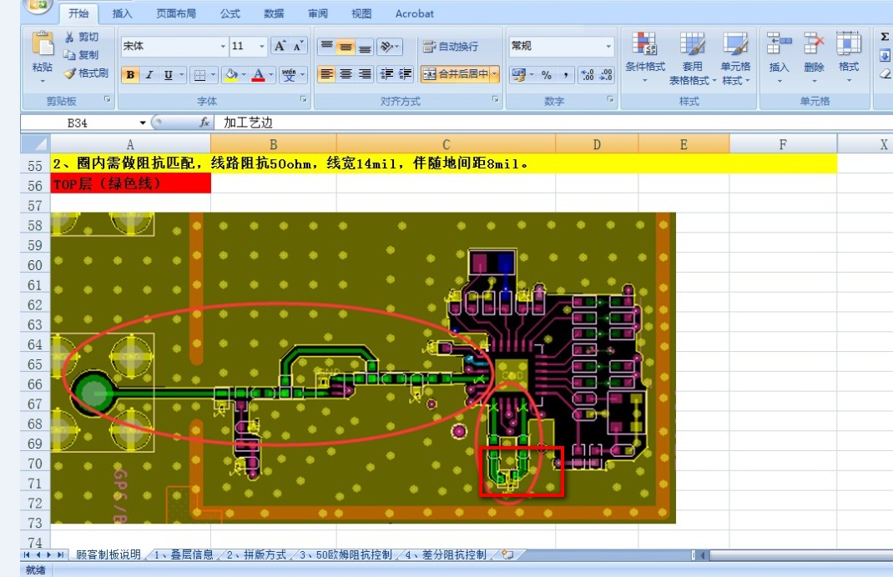Click the Cut (剪切) scissors icon
The width and height of the screenshot is (893, 577).
pyautogui.click(x=69, y=37)
